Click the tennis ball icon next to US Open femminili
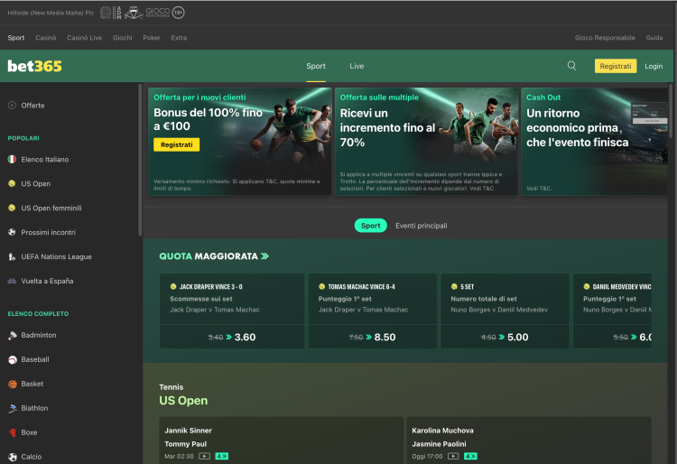This screenshot has height=464, width=677. point(12,208)
